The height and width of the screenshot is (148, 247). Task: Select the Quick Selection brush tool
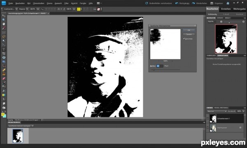[4, 45]
